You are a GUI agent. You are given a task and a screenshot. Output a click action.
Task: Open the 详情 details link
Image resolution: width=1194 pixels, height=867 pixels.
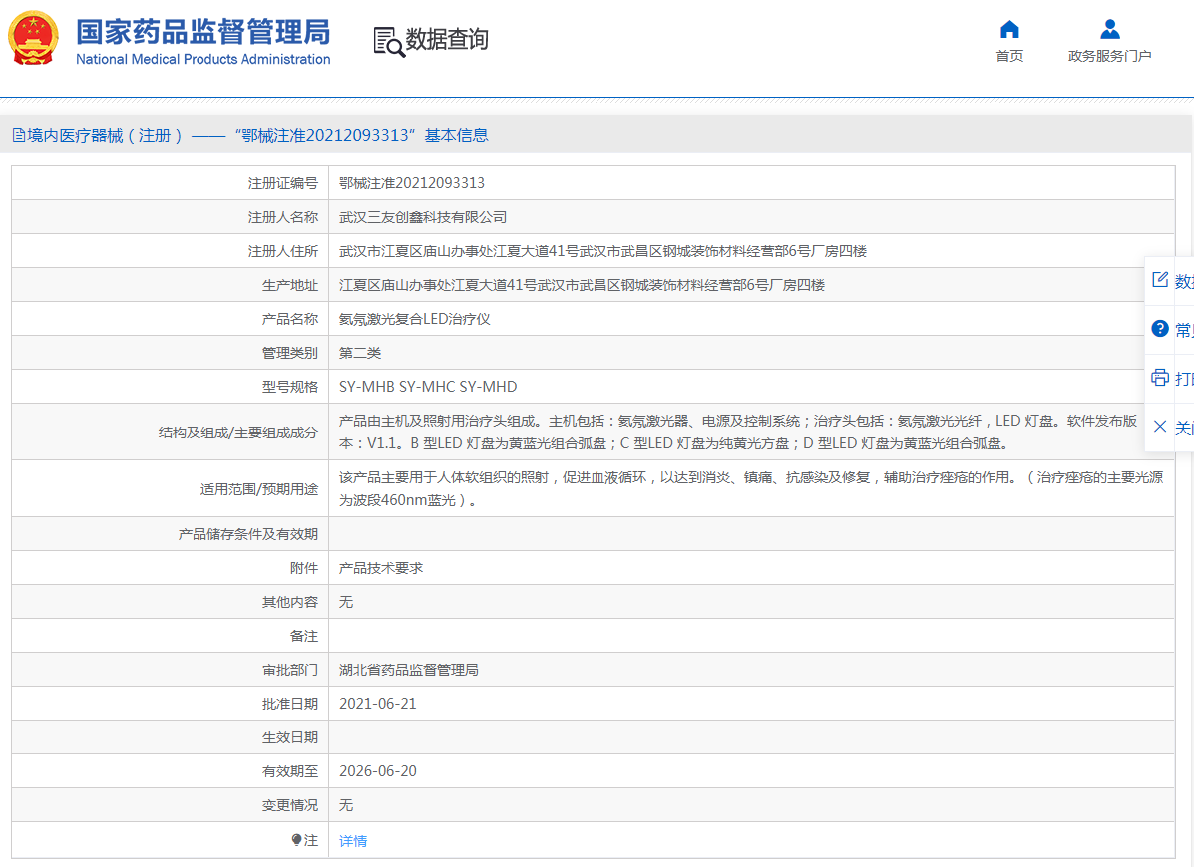[353, 840]
